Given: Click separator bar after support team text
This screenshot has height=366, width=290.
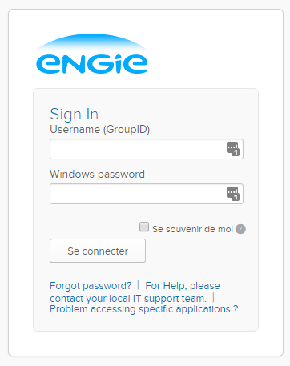Looking at the screenshot, I should point(214,297).
